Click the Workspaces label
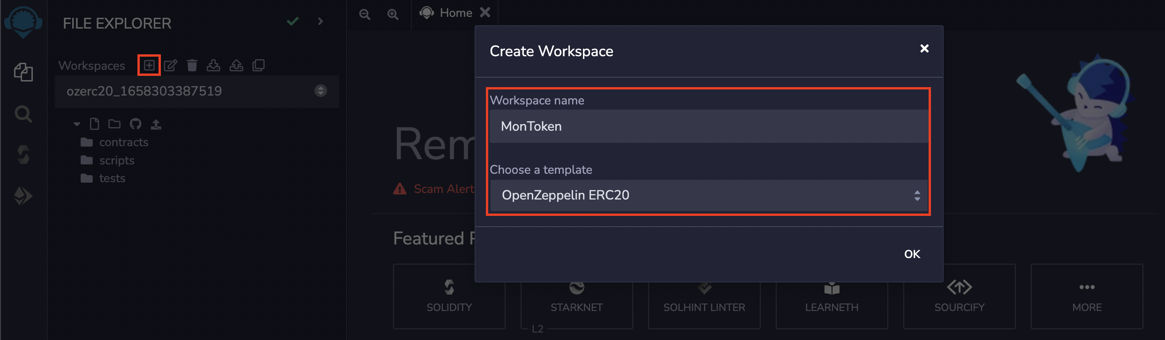This screenshot has width=1165, height=340. 92,66
